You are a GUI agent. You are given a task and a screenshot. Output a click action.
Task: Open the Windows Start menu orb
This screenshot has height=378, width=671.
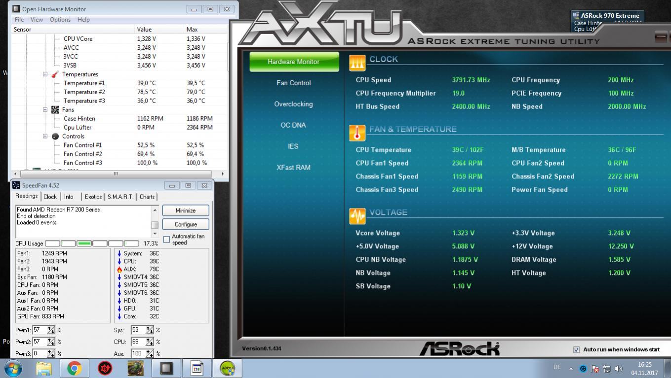(x=13, y=368)
